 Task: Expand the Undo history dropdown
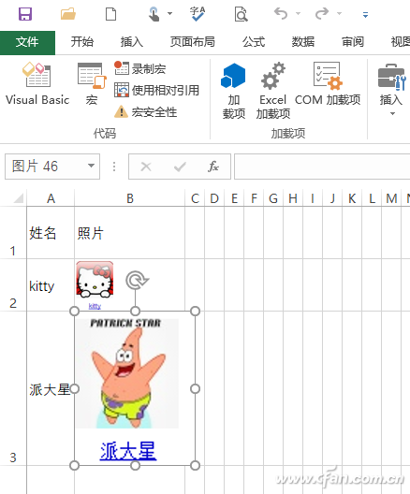coord(298,13)
